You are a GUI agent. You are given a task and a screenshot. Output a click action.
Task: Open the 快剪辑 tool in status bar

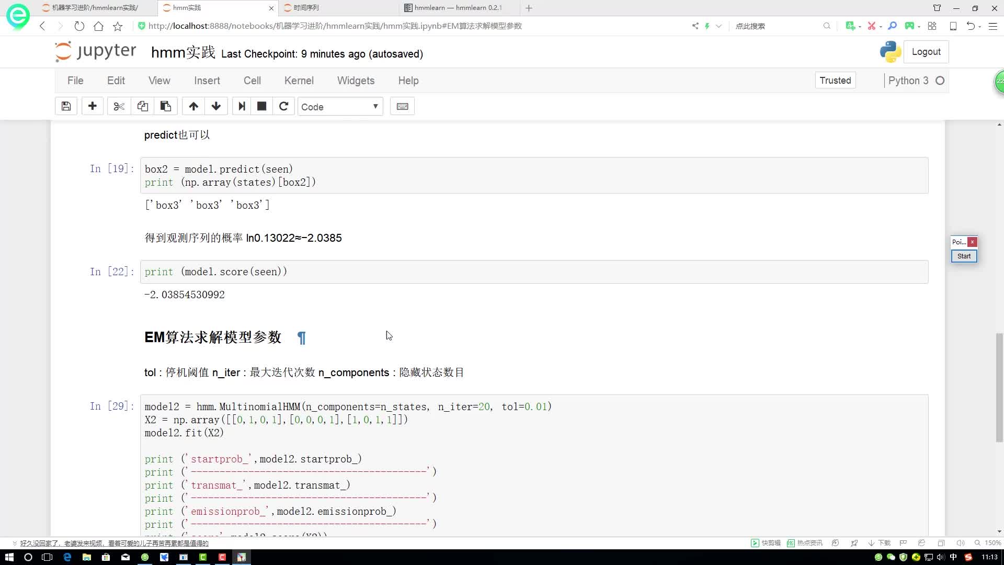[766, 543]
